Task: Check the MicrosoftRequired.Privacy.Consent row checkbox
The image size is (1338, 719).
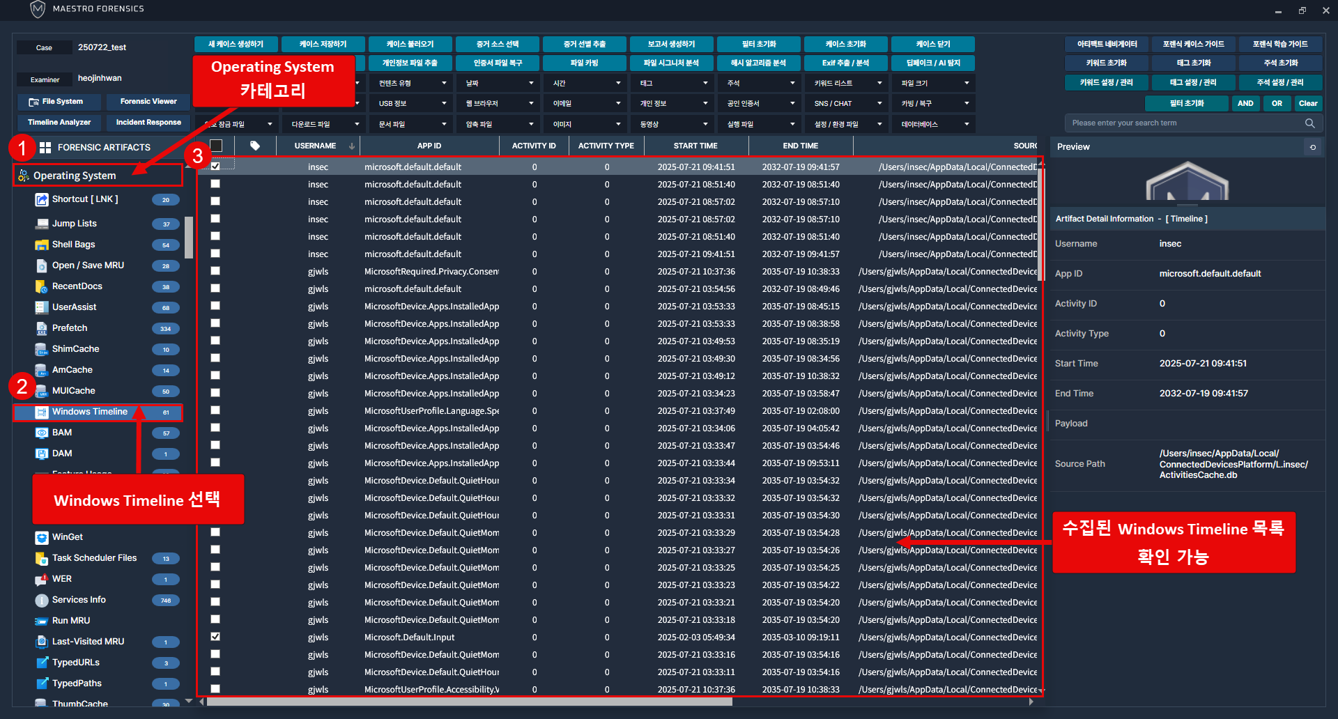Action: click(215, 271)
